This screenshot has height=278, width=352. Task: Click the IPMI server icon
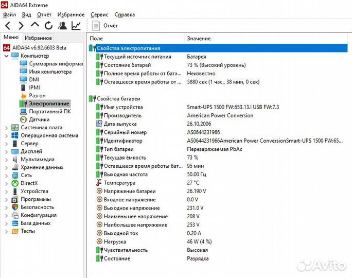(x=23, y=88)
